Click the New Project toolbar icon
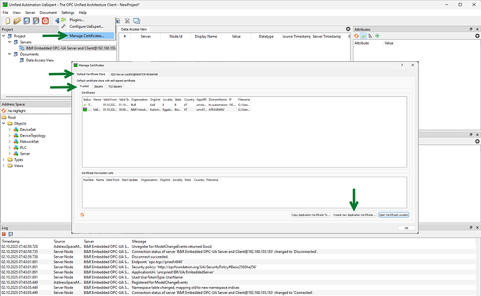Image resolution: width=481 pixels, height=296 pixels. point(8,21)
